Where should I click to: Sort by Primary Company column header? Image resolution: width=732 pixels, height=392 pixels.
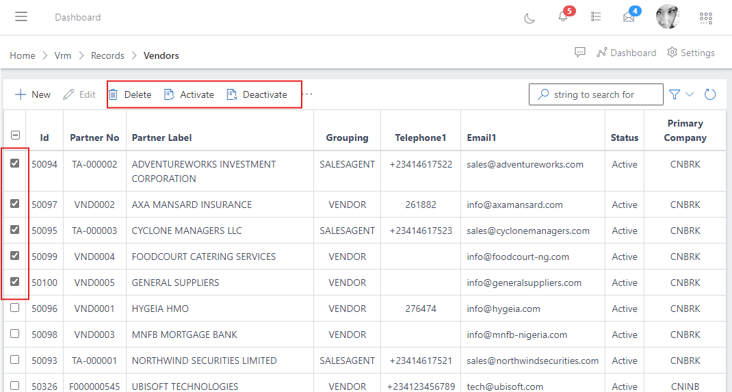click(685, 130)
